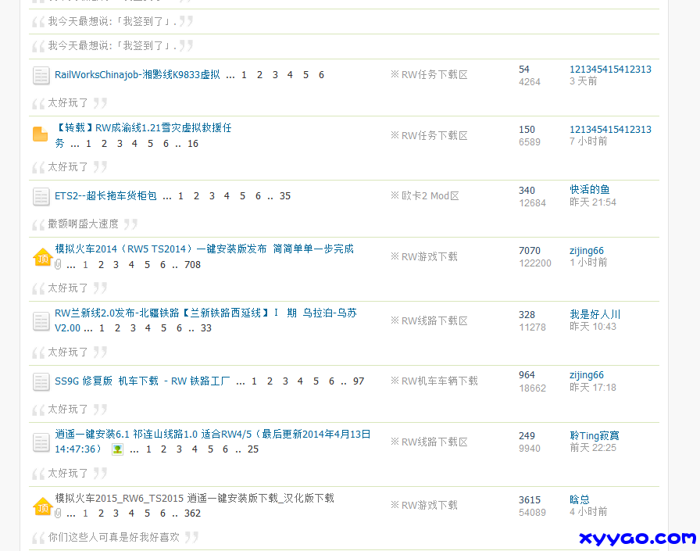Click the green installer icon in 逍遥一键安装6.1 title
Screen dimensions: 700x551
tap(117, 449)
